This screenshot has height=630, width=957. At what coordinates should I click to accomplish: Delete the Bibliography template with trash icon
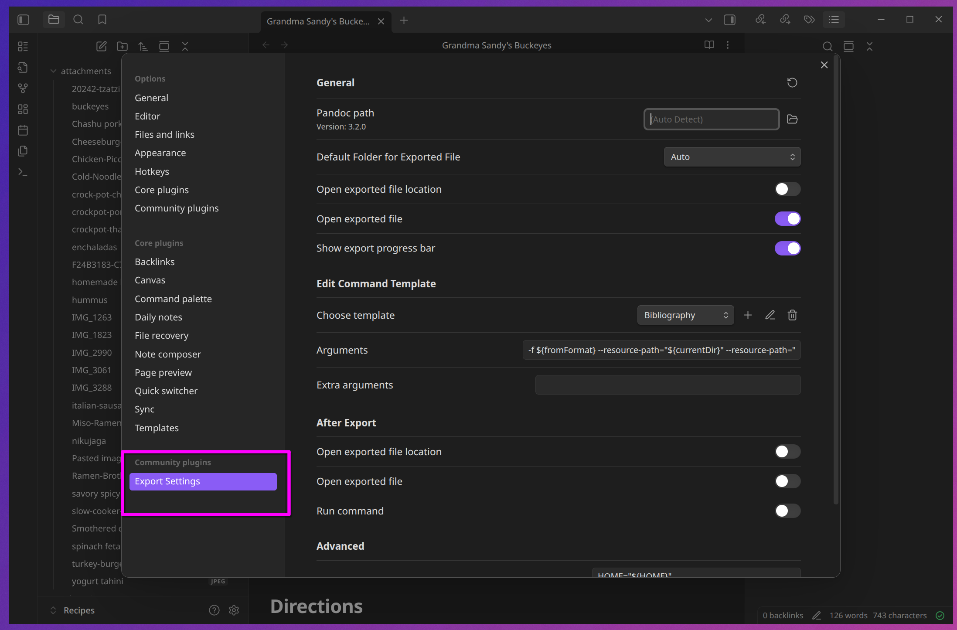(x=792, y=315)
